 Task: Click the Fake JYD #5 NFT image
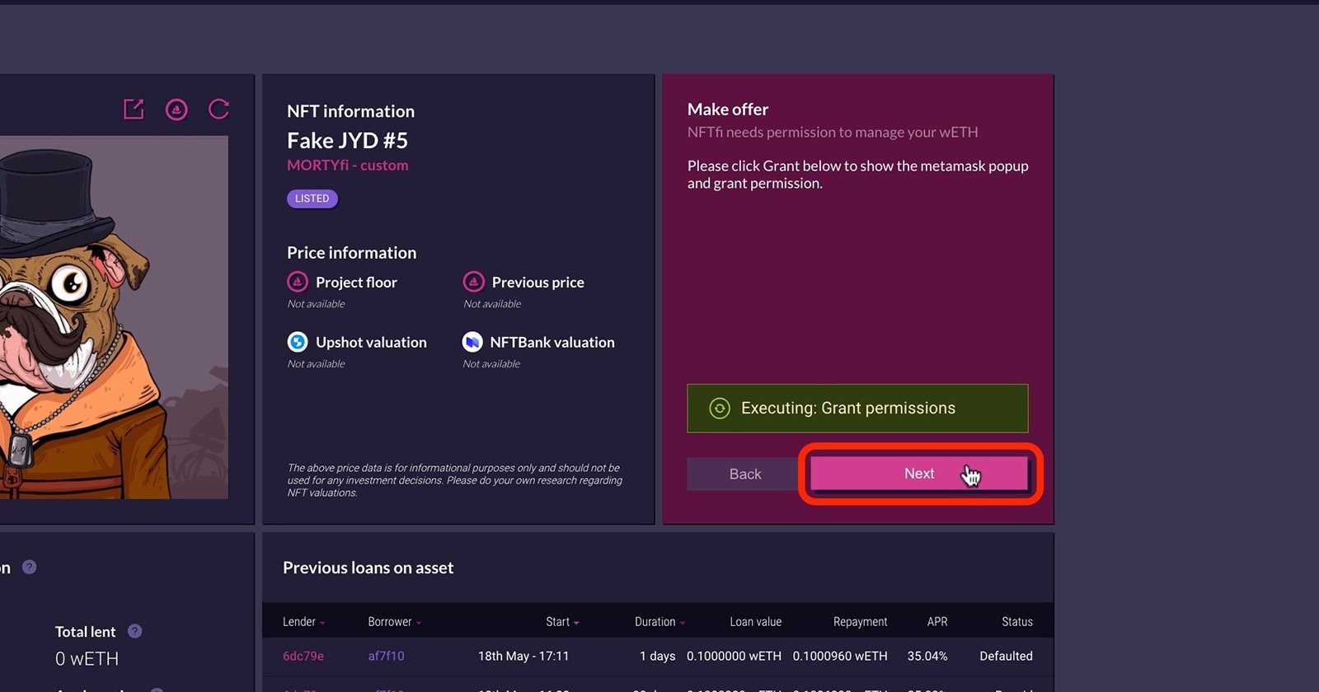pyautogui.click(x=114, y=317)
